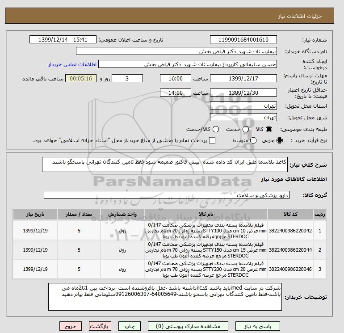Toggle the Islamic treasury payment checkbox
Viewport: 344px width, 333px height.
(212, 140)
